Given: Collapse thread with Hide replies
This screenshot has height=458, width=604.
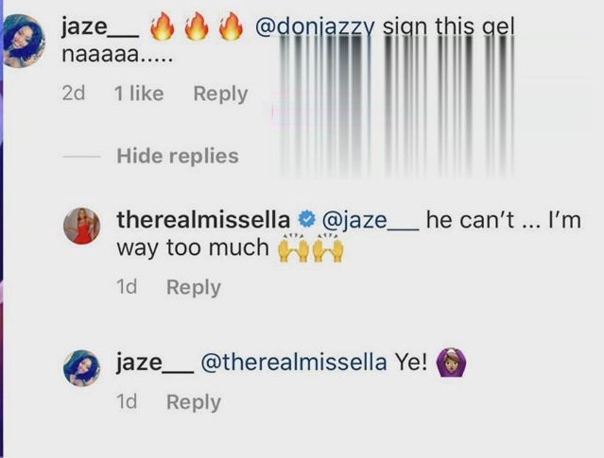Looking at the screenshot, I should (x=178, y=156).
